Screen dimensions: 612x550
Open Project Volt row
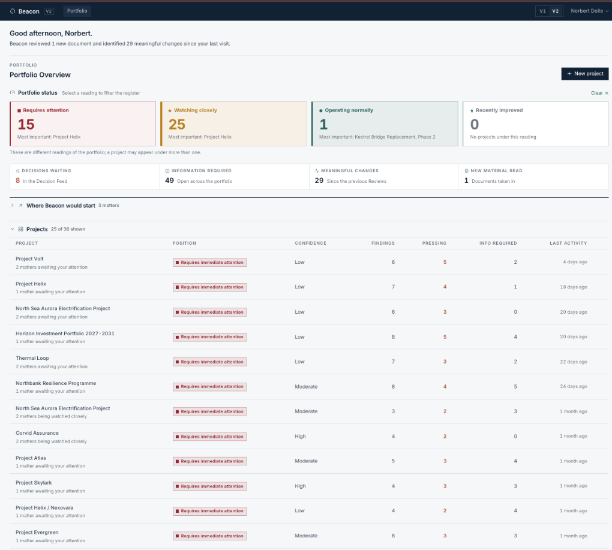click(x=309, y=263)
